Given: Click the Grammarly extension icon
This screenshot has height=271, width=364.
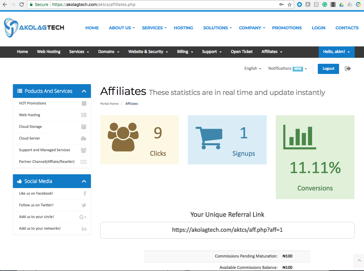Looking at the screenshot, I should click(325, 4).
